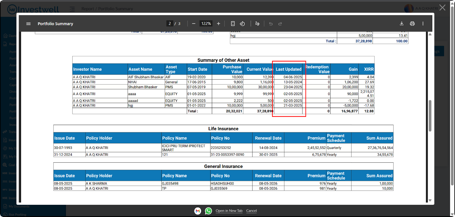Click the Portfolio Summary document title
Image resolution: width=455 pixels, height=217 pixels.
coord(55,24)
